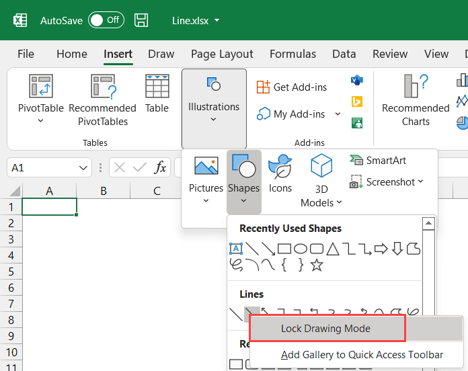This screenshot has height=371, width=468.
Task: Select the Text Box shape
Action: click(x=235, y=249)
